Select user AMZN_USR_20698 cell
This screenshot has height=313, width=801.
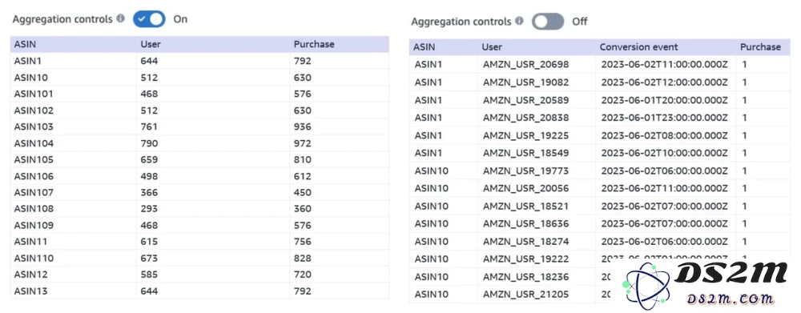point(525,64)
